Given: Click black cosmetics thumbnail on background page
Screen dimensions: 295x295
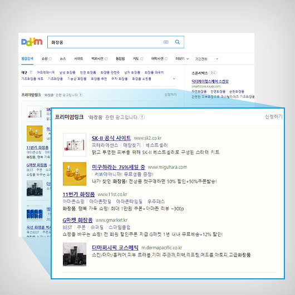Looking at the screenshot, I should pos(35,188).
